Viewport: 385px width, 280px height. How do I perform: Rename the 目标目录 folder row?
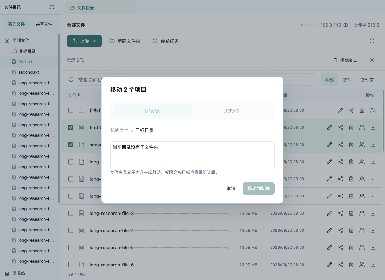pos(340,110)
